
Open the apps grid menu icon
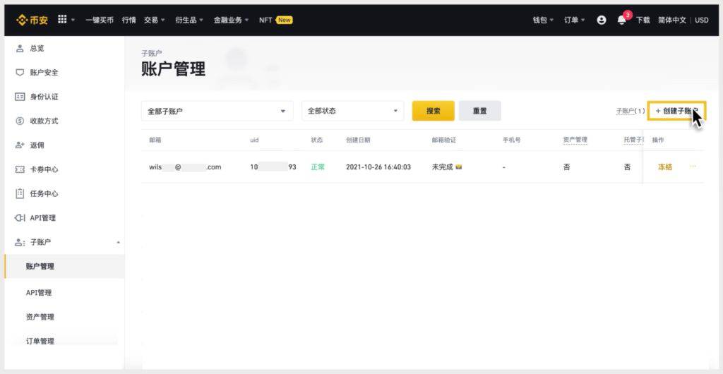(62, 20)
